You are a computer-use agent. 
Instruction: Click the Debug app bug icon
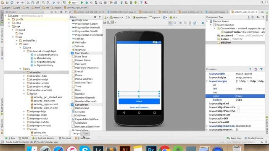[87, 3]
